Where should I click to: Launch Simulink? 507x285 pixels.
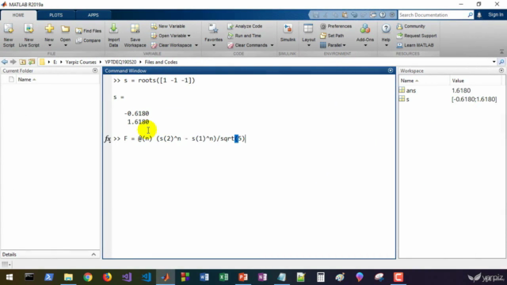(x=288, y=33)
